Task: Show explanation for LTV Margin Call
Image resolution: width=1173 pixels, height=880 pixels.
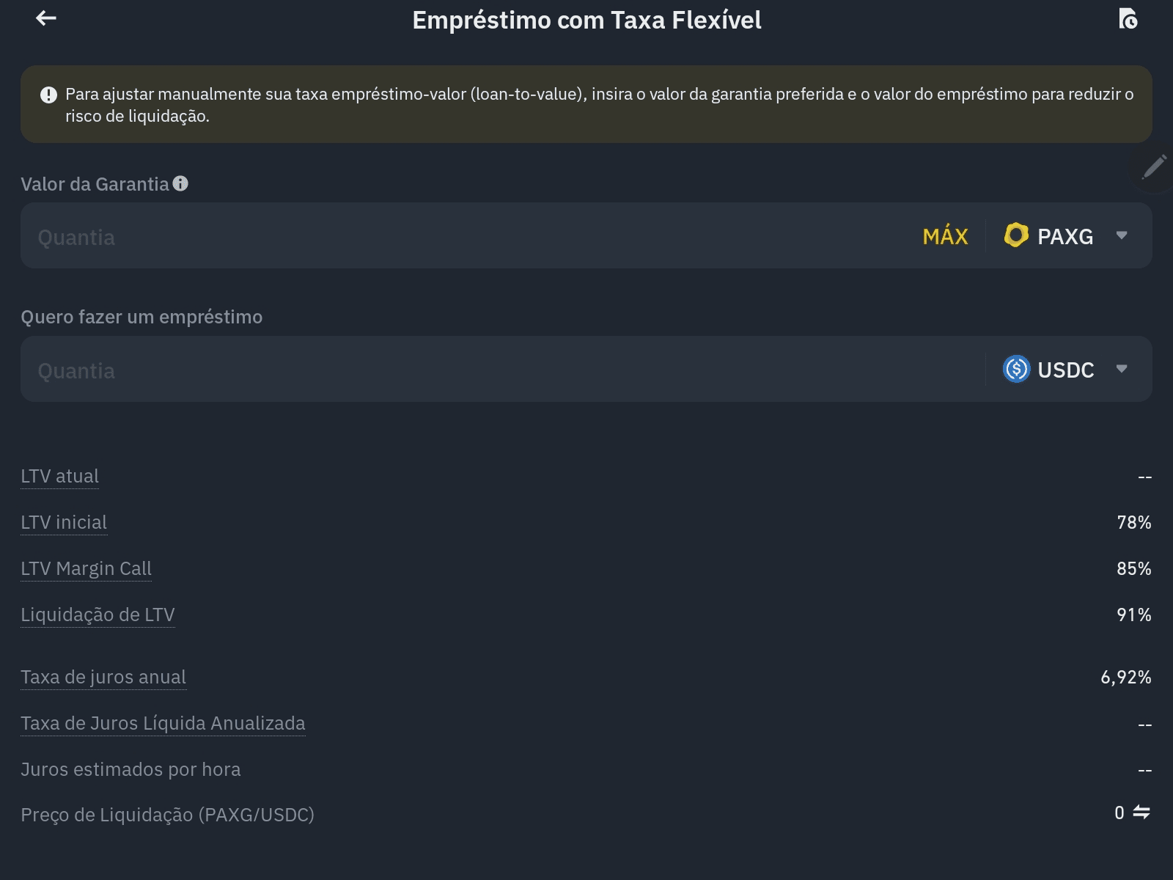Action: pyautogui.click(x=86, y=568)
